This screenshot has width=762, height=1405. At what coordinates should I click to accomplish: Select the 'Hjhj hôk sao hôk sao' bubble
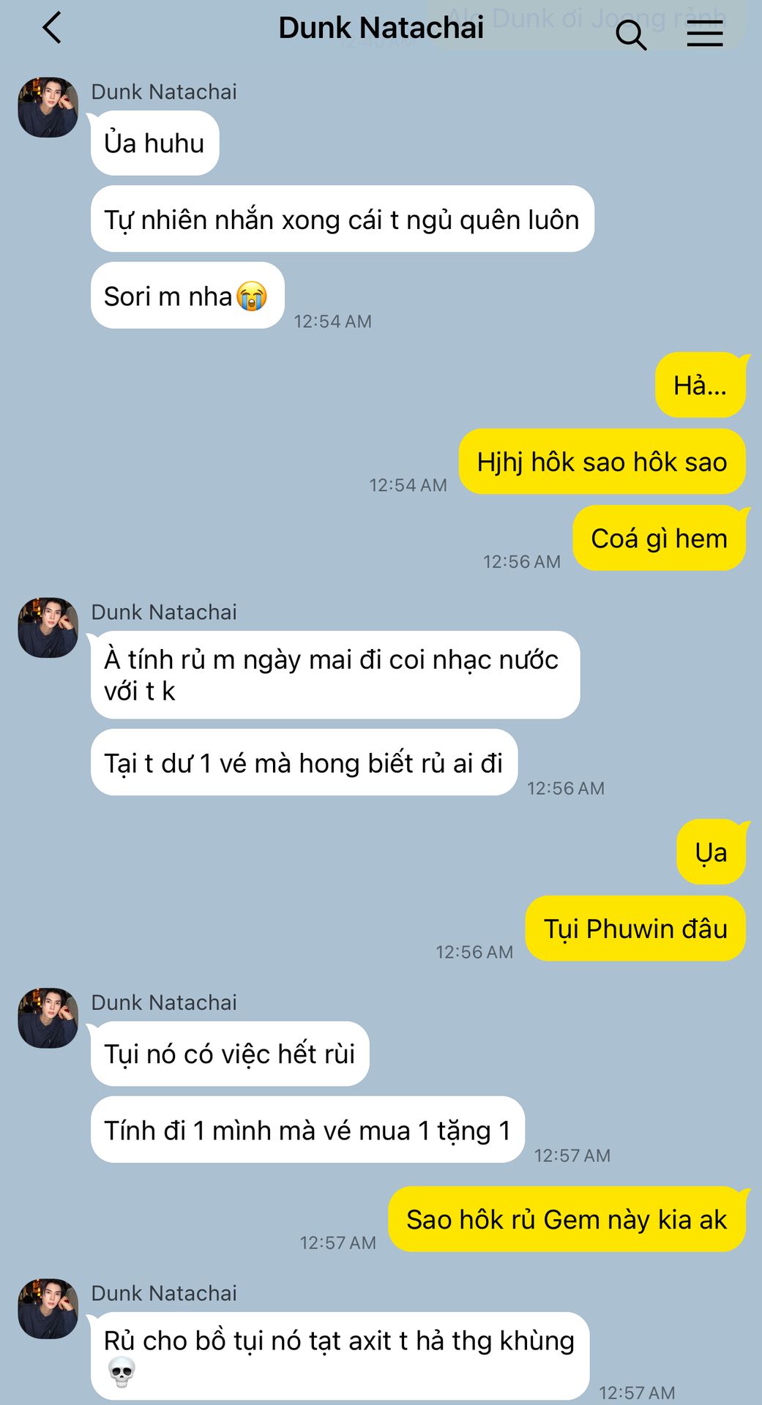tap(602, 462)
